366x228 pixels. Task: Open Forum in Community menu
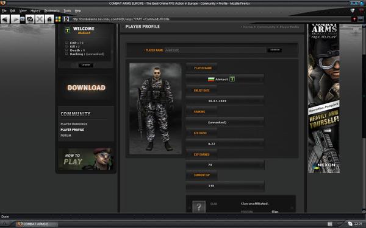66,135
